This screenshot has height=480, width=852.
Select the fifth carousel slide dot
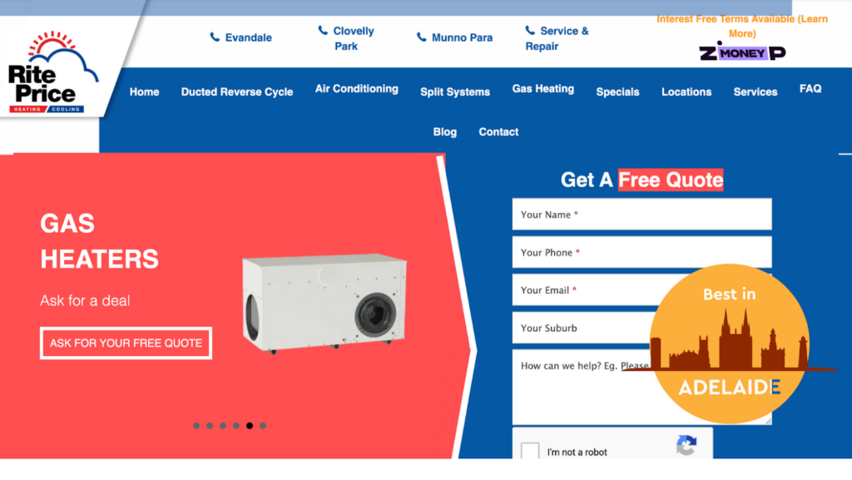pos(250,426)
